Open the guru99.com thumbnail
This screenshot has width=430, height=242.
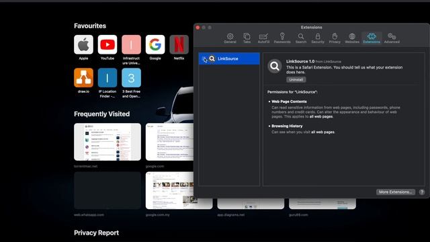click(x=322, y=204)
